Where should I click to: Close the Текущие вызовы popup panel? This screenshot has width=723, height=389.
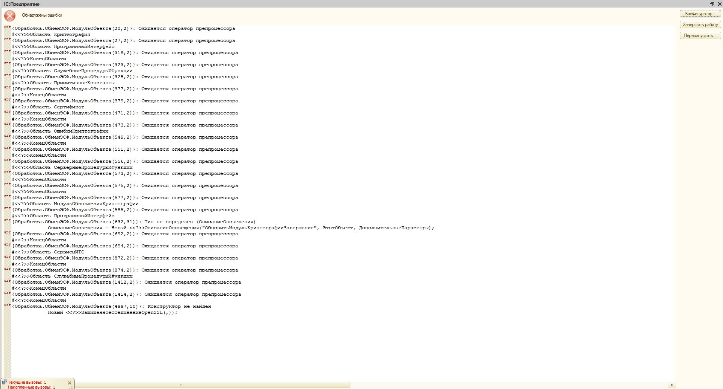69,383
